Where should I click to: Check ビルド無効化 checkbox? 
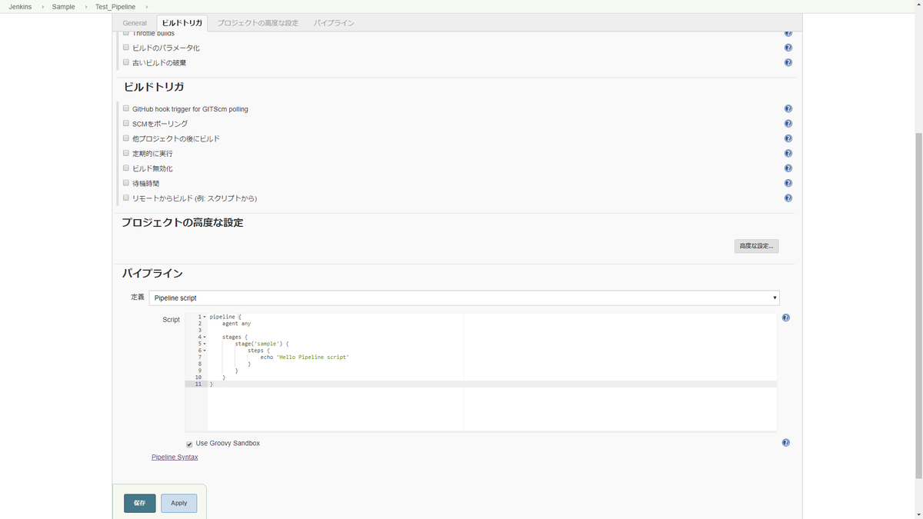[x=126, y=168]
